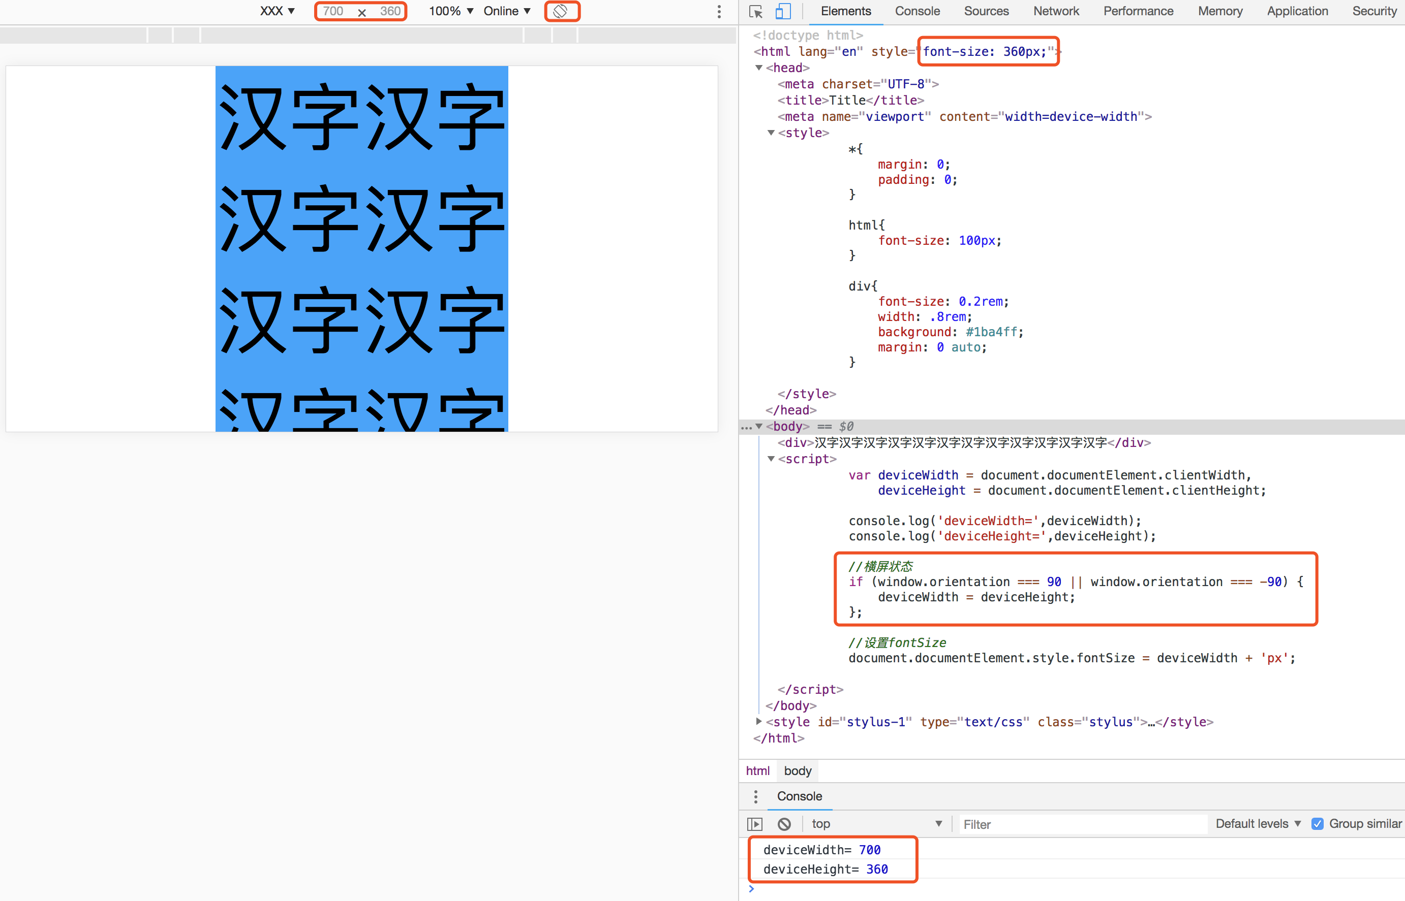
Task: Open the Application tab
Action: (1297, 11)
